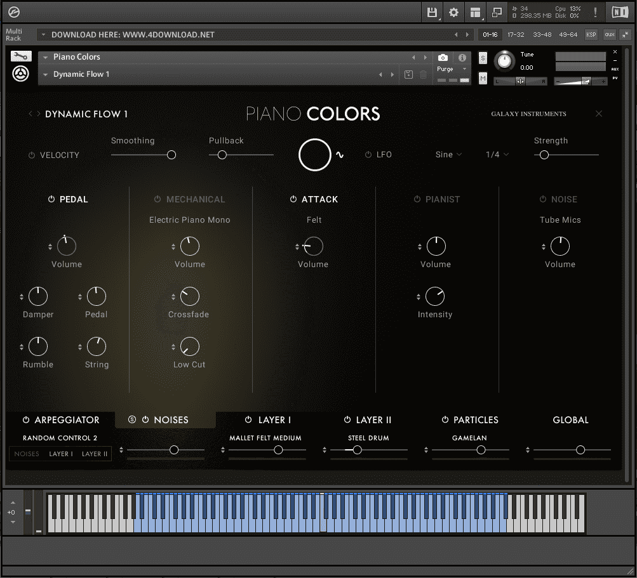The image size is (637, 578).
Task: Toggle PEDAL power switch
Action: pyautogui.click(x=51, y=199)
